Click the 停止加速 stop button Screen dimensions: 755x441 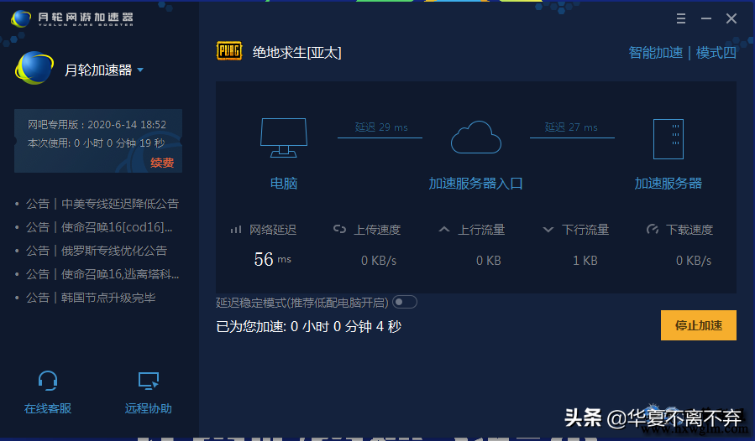[x=698, y=325]
